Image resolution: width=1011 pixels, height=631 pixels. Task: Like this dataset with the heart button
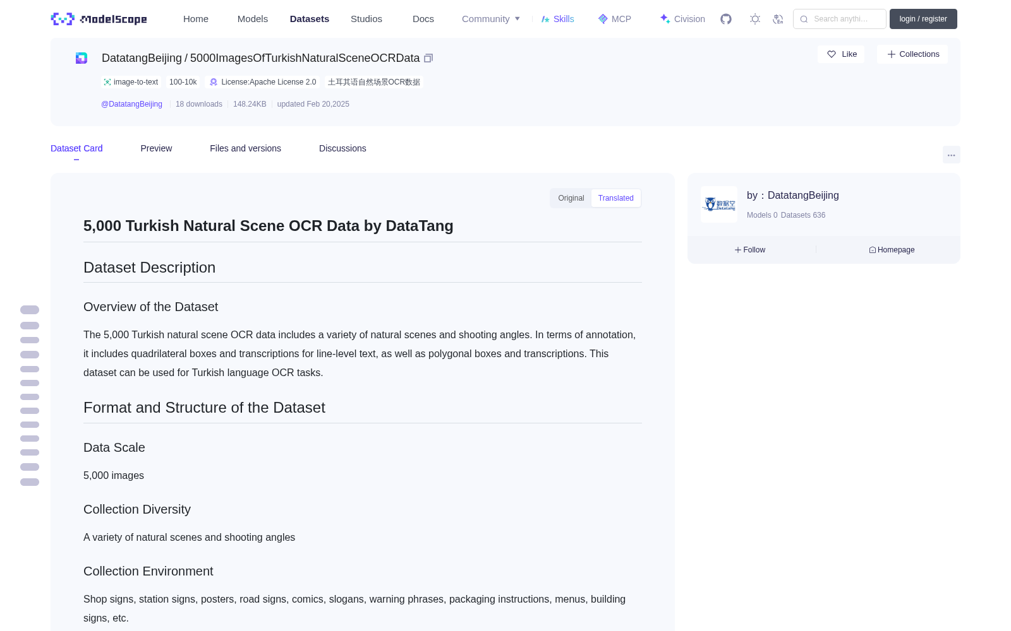click(842, 54)
